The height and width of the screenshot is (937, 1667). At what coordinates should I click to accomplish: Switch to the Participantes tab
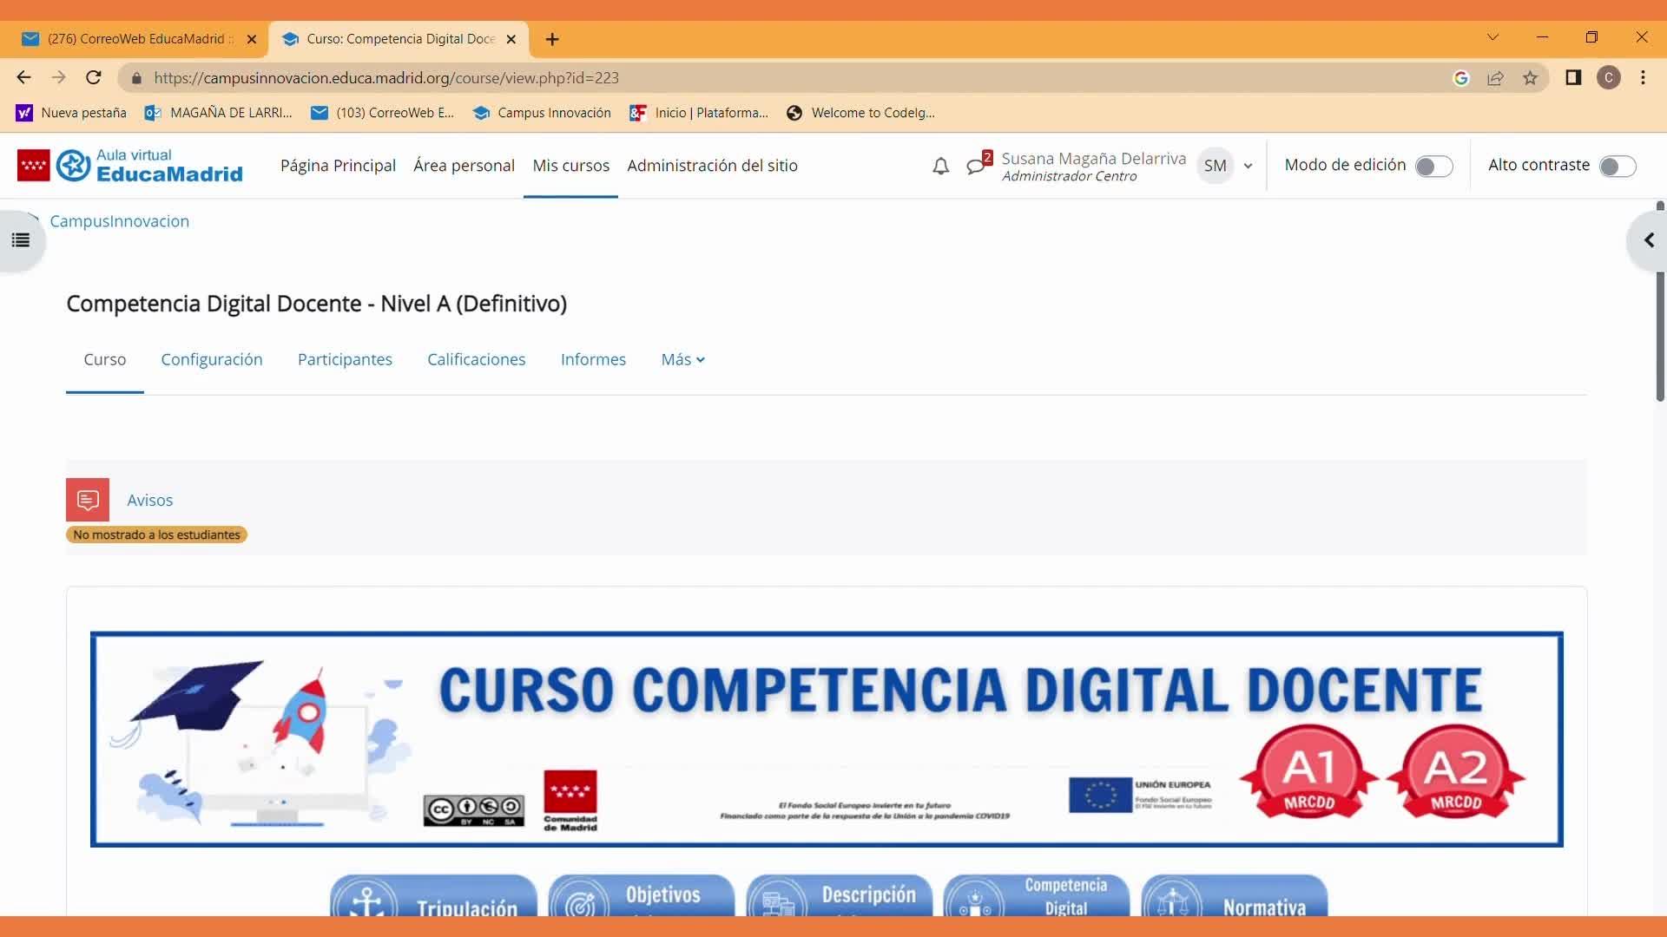click(x=345, y=359)
